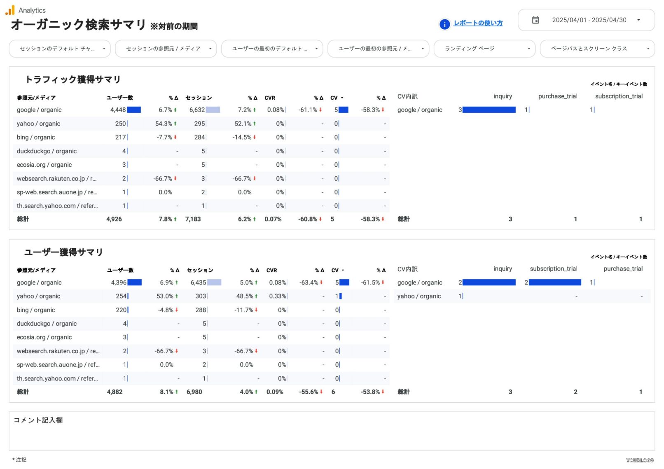Click the red down arrow next to -61.1% CVR
The image size is (664, 469).
320,110
